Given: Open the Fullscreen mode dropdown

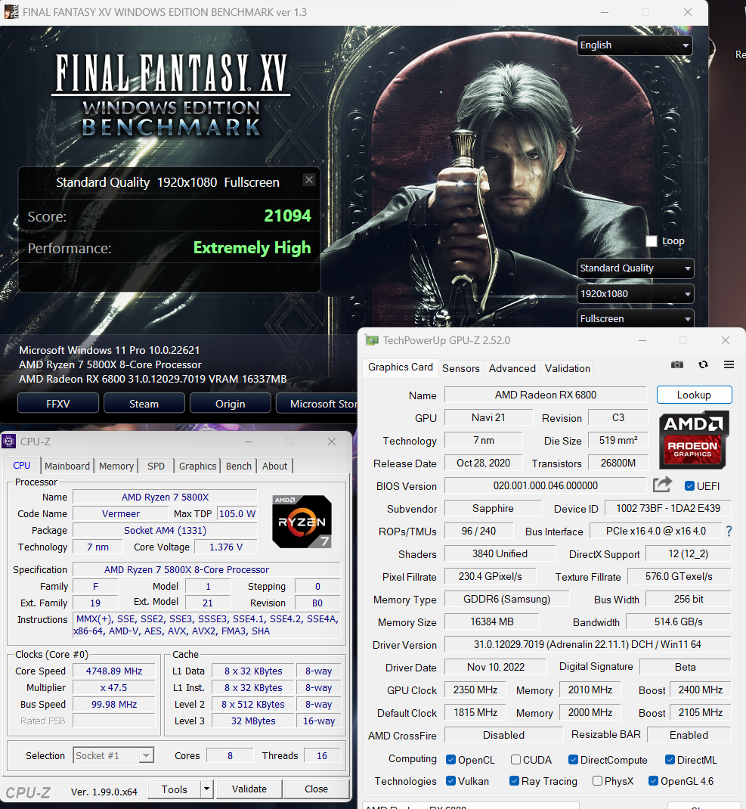Looking at the screenshot, I should [x=635, y=319].
